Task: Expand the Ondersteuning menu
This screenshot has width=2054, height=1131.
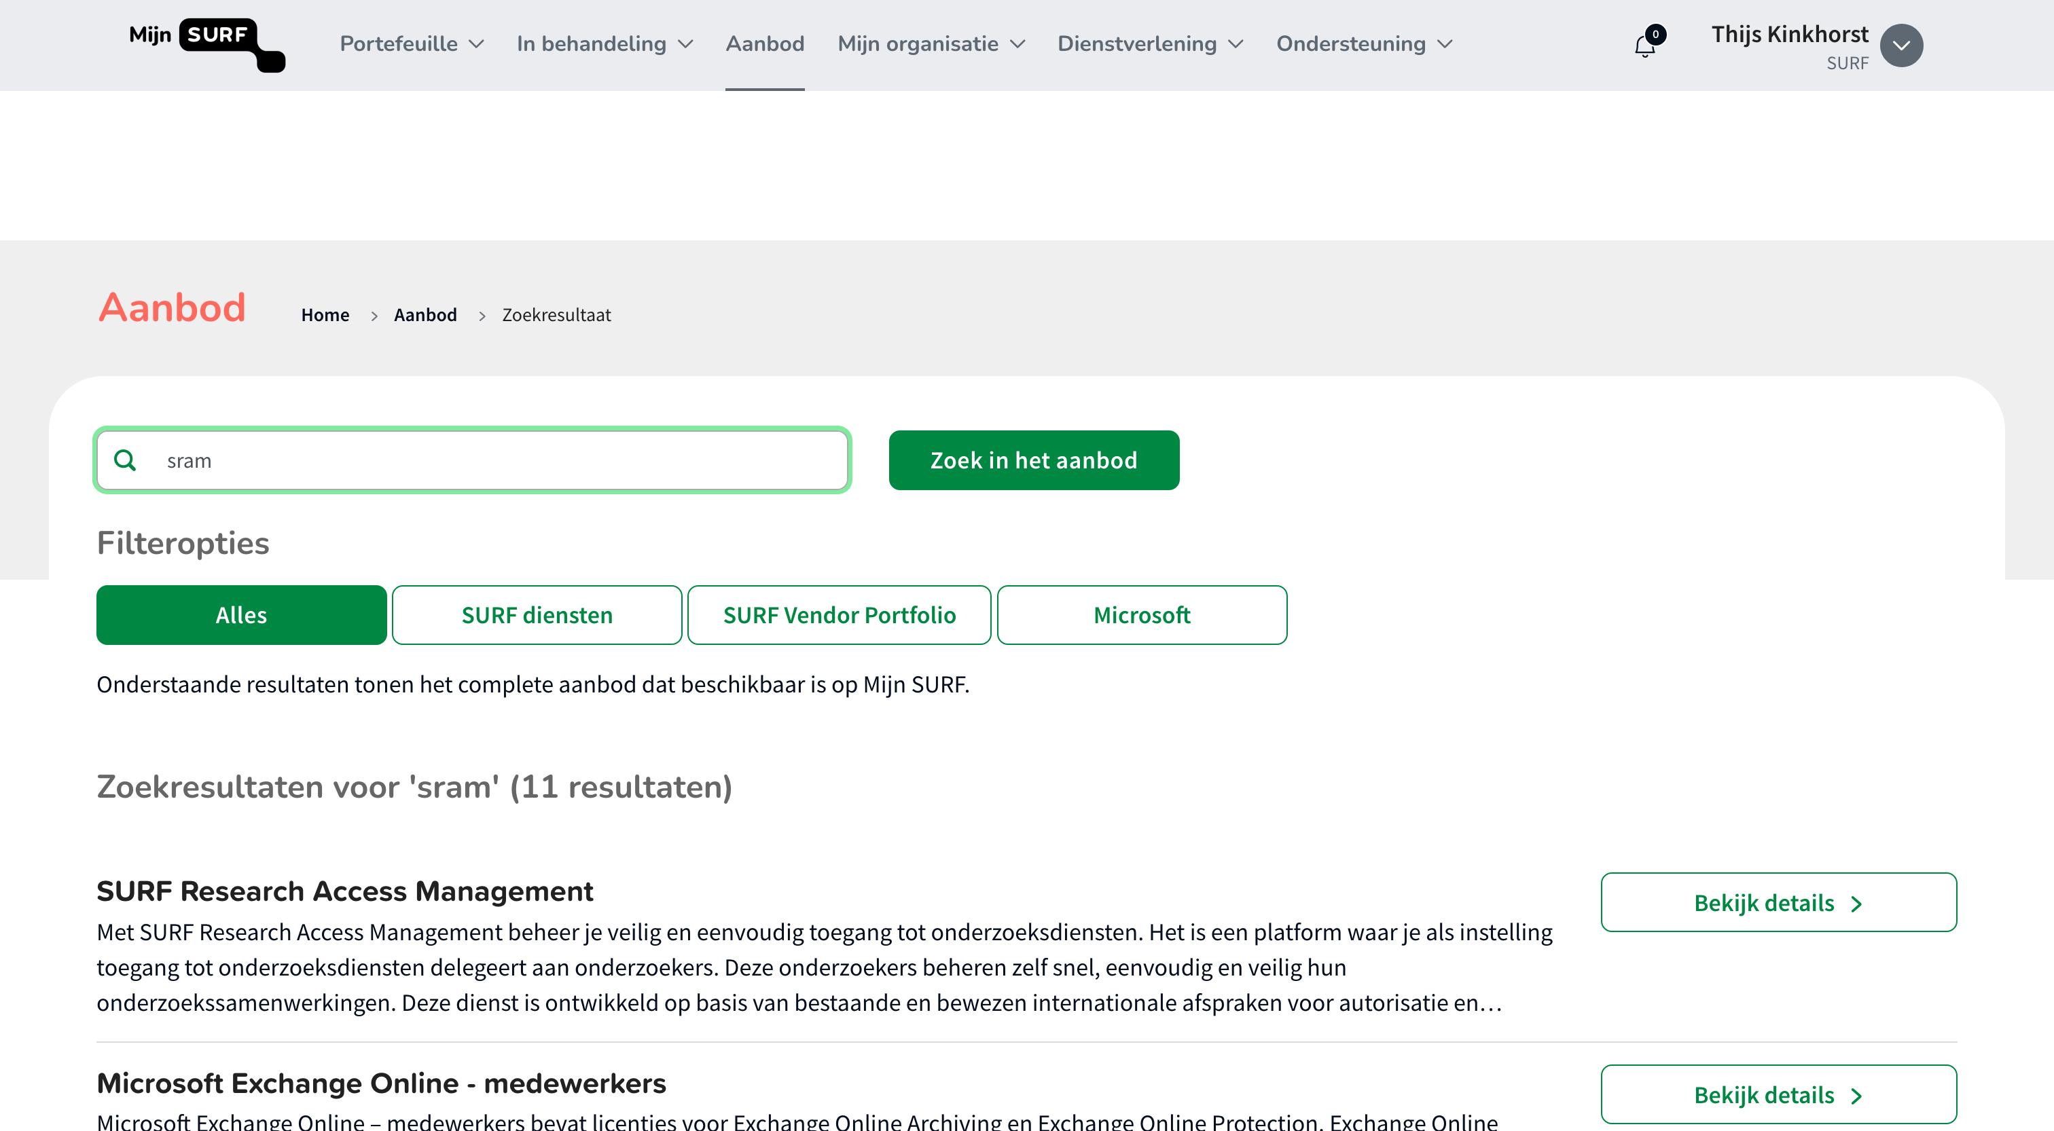Action: coord(1365,44)
